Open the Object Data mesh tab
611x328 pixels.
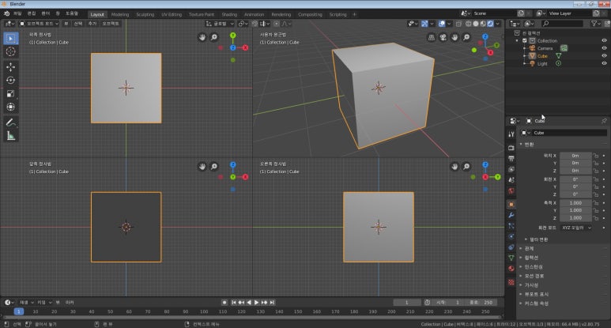point(511,258)
